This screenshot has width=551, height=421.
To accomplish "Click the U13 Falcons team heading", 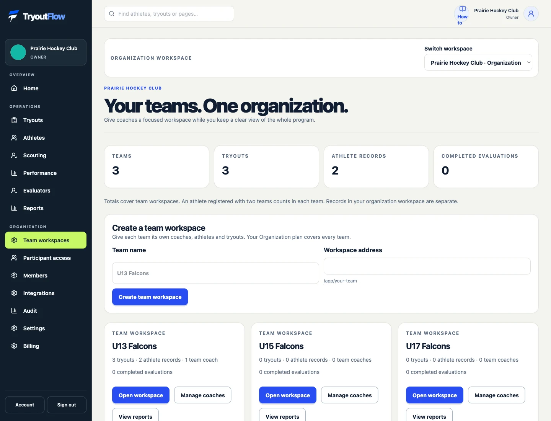I will coord(134,346).
